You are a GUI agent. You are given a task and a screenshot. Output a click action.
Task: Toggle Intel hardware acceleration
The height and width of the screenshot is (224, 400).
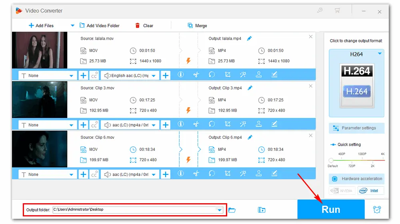pos(371,190)
